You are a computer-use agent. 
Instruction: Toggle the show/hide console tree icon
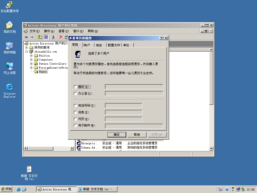tap(46, 37)
